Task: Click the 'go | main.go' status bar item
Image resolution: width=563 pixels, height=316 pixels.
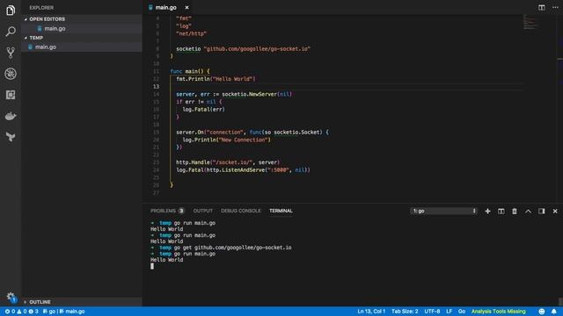Action: coord(64,312)
